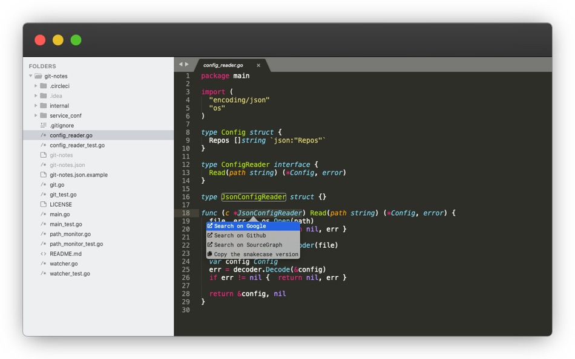Click return &config, nil statement
This screenshot has width=575, height=359.
pos(248,294)
